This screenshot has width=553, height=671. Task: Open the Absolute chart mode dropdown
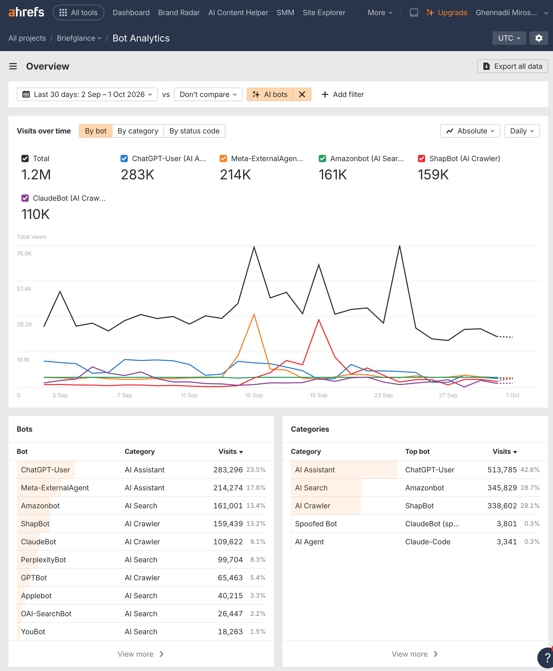pos(470,131)
